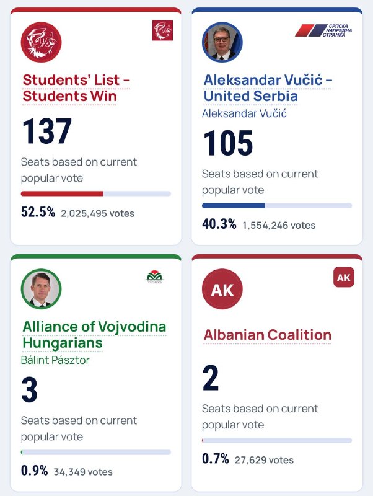Image resolution: width=373 pixels, height=496 pixels.
Task: Click the Students' List round red avatar
Action: pyautogui.click(x=41, y=42)
